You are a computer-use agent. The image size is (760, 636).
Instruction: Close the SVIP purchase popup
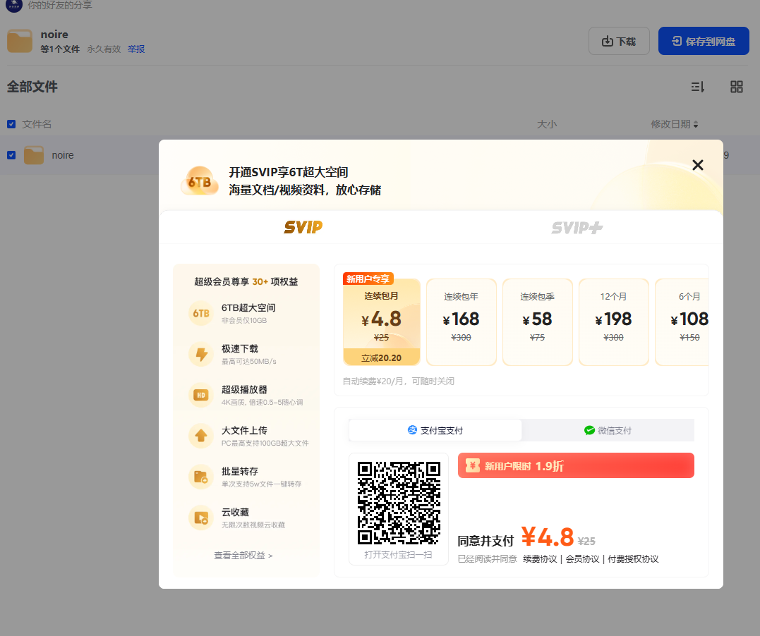point(697,165)
